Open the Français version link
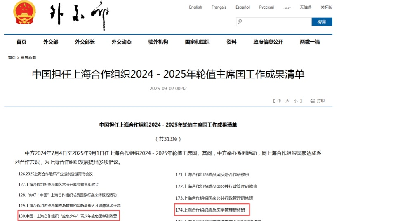This screenshot has height=221, width=393. tap(219, 7)
